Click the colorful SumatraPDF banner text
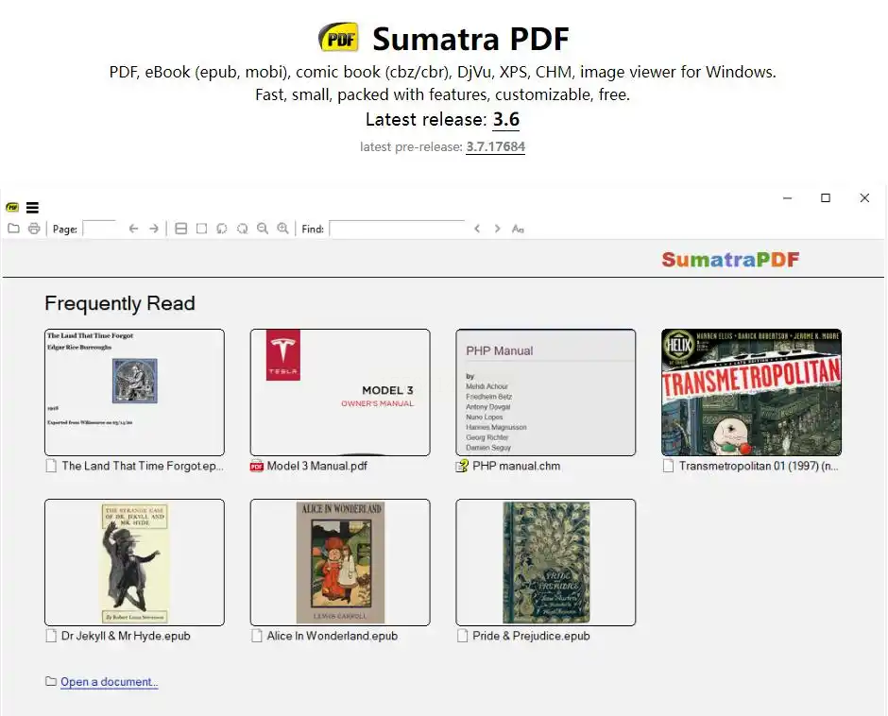The image size is (888, 716). coord(730,260)
